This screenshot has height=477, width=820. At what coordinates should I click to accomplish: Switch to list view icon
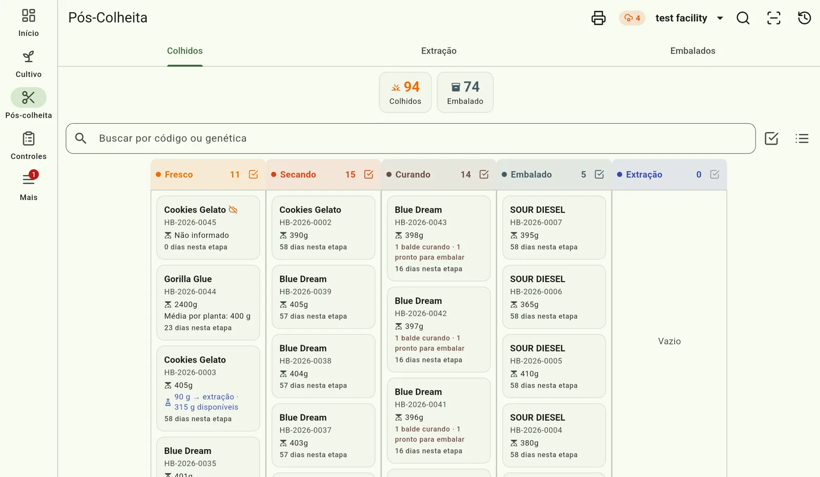tap(802, 138)
